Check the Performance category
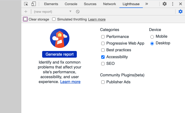Screen dimensions: 185x113 click(103, 37)
